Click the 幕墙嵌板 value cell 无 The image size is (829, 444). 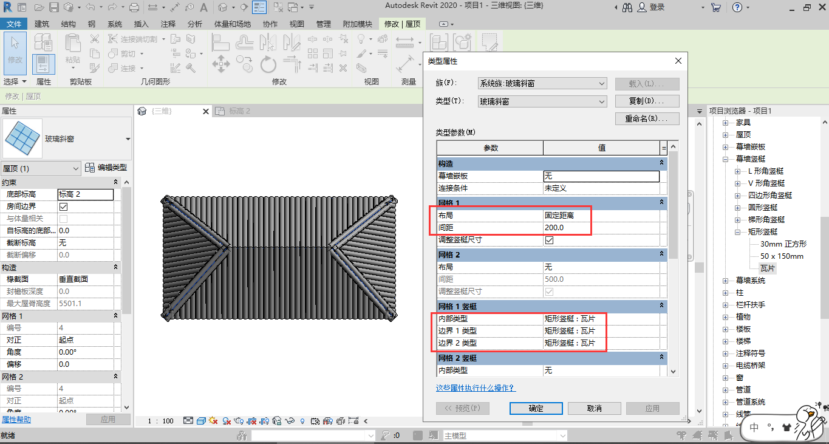[x=601, y=176]
